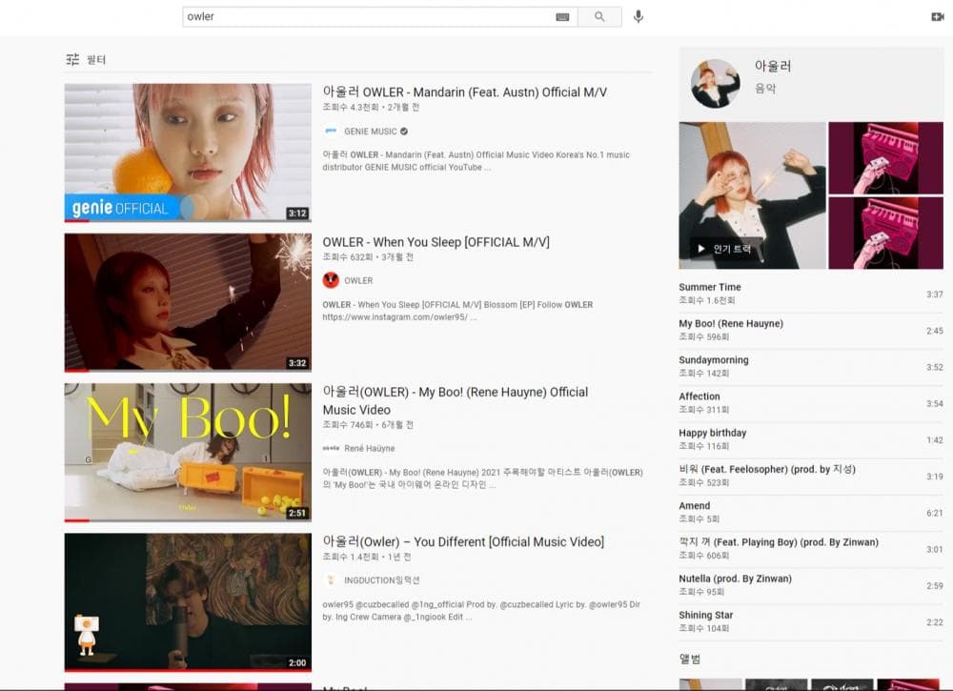Screen dimensions: 953x691
Task: Open title OWLER - When You Sleep
Action: point(436,242)
